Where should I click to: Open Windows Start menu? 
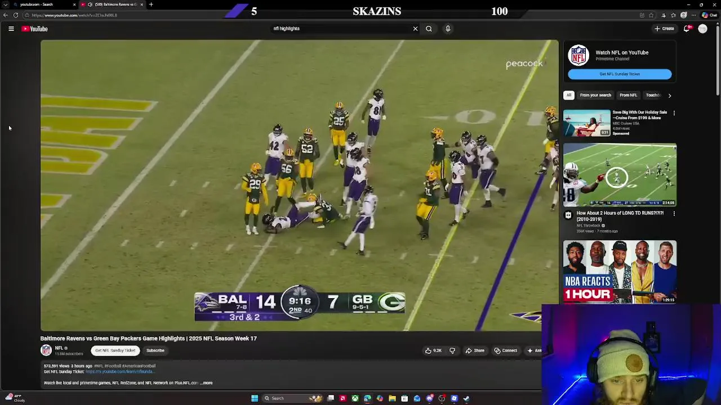pos(255,398)
